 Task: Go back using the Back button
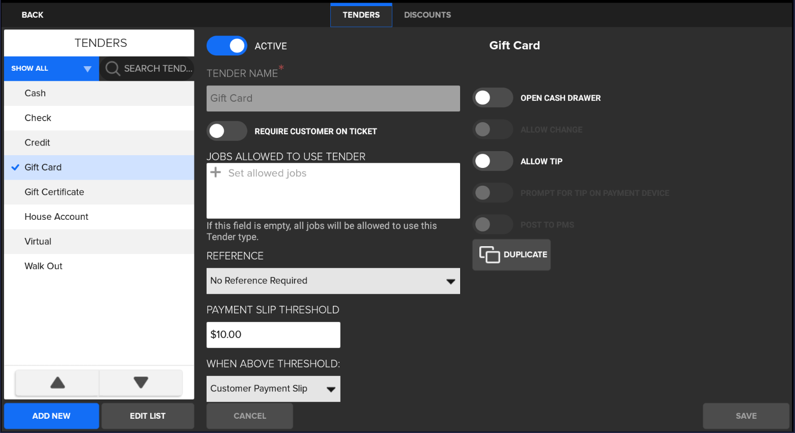[x=33, y=15]
